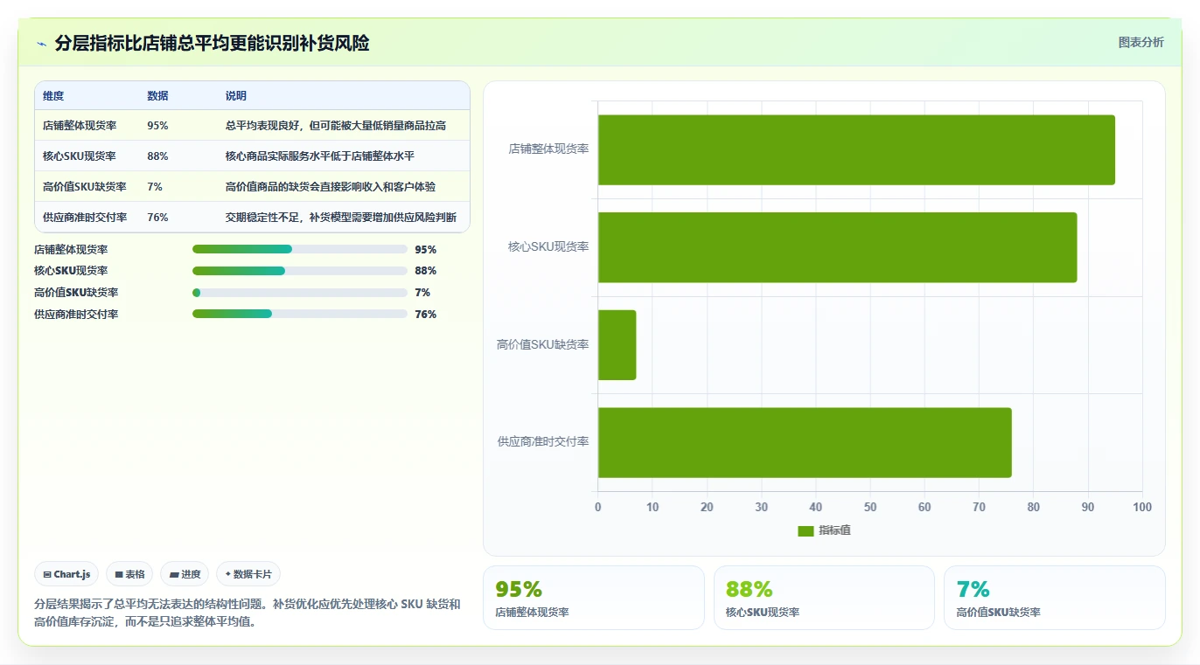The image size is (1200, 665).
Task: Click the 高价值SKU缺货率 progress bar
Action: click(x=300, y=293)
